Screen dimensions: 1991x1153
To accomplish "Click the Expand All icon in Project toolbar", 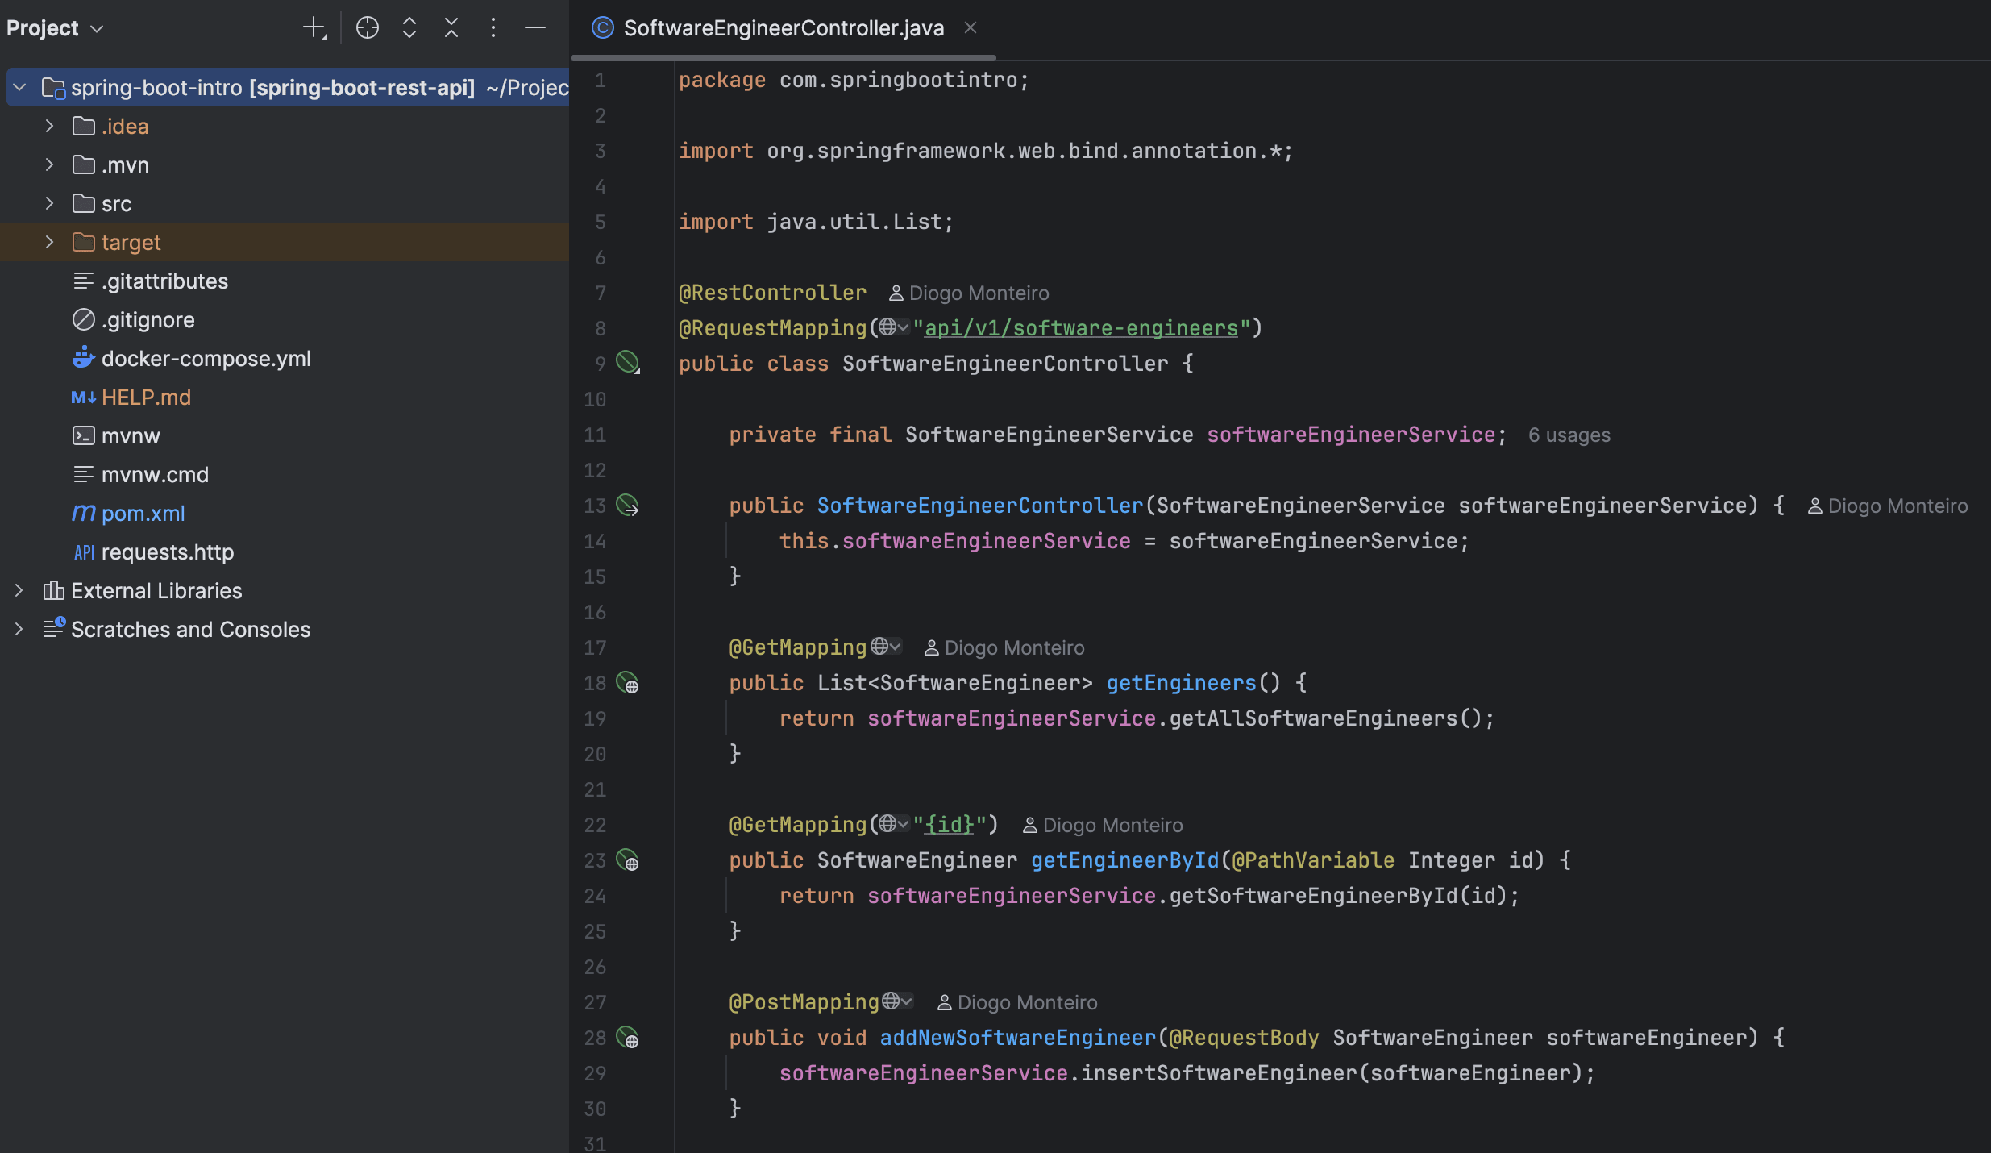I will pyautogui.click(x=409, y=27).
